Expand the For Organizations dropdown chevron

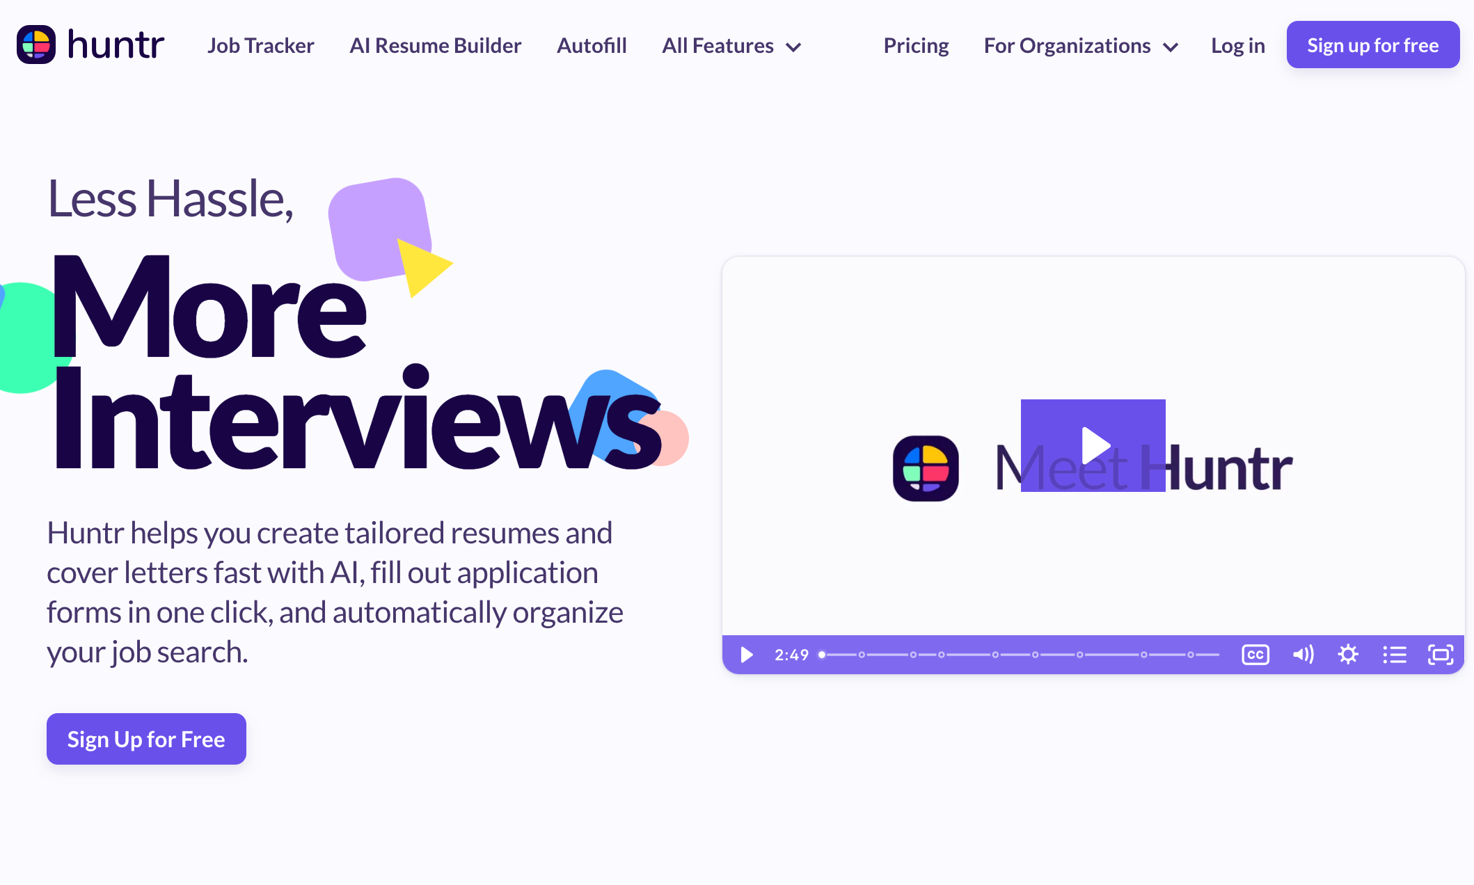1171,47
